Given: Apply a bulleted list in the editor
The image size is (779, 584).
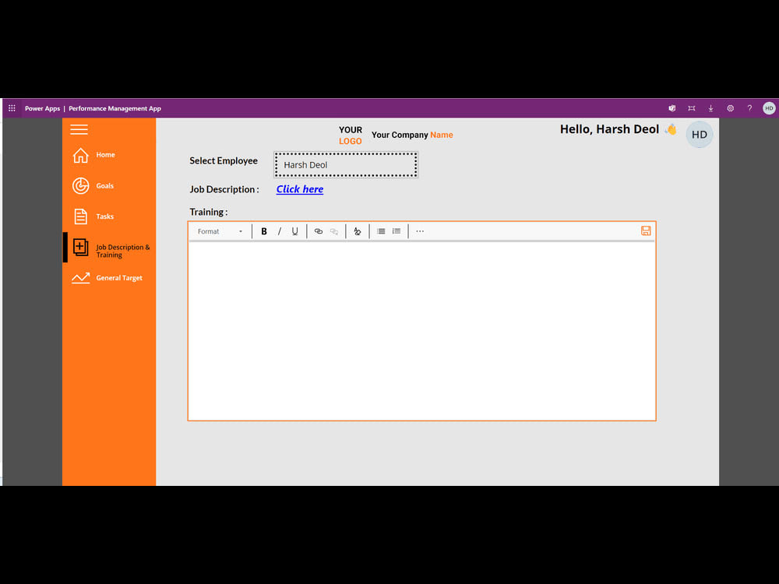Looking at the screenshot, I should click(x=380, y=230).
